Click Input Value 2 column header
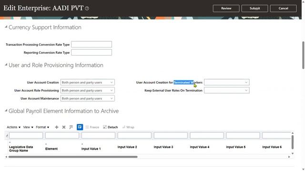The width and height of the screenshot is (305, 171). tap(127, 147)
